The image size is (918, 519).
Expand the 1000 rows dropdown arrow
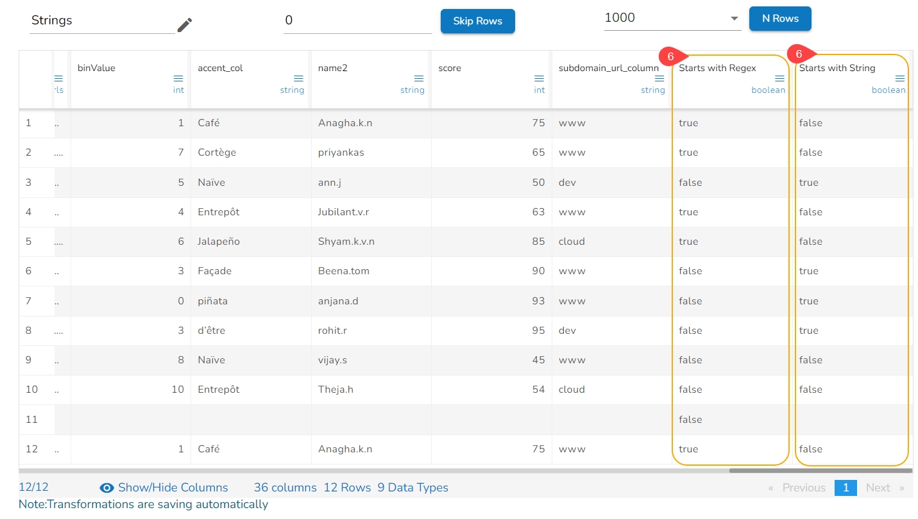(735, 19)
